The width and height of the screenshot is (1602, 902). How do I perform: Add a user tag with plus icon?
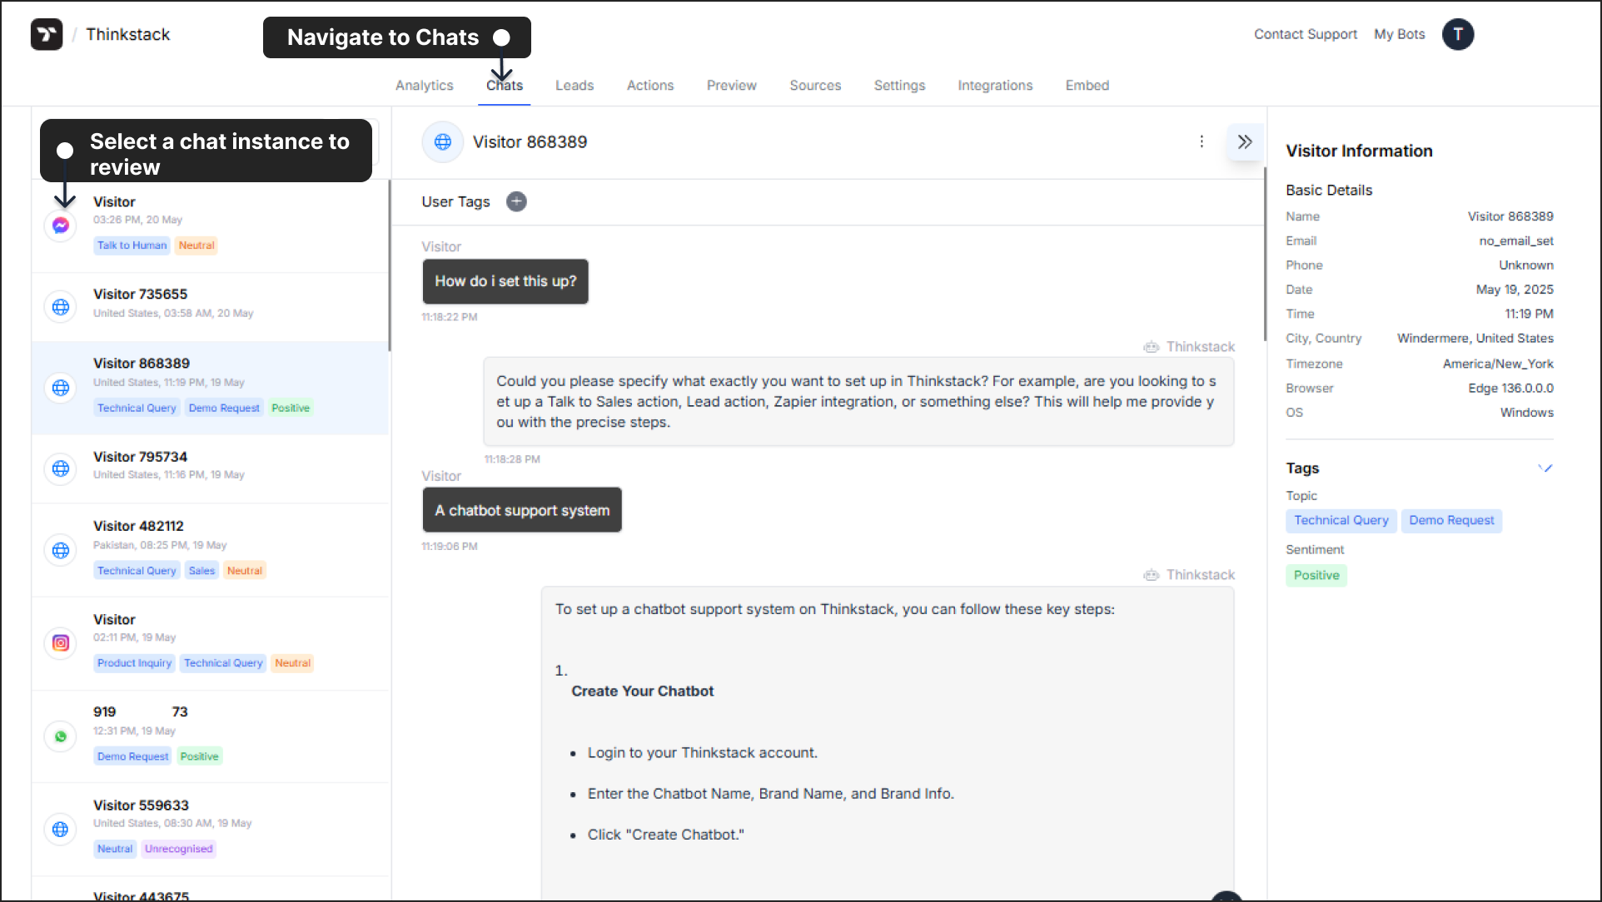click(516, 201)
